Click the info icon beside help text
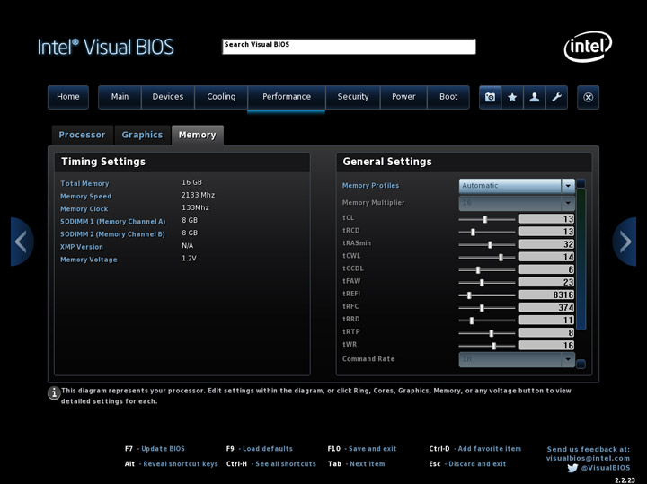Screen dimensions: 647x484 tap(54, 393)
